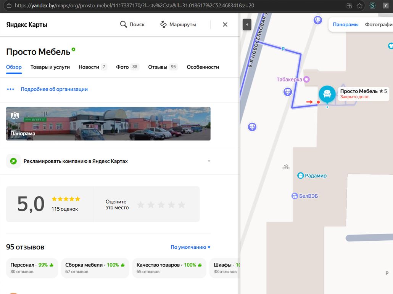This screenshot has width=393, height=294.
Task: Click the panorama balloon icon above Табакерка
Action: (317, 20)
